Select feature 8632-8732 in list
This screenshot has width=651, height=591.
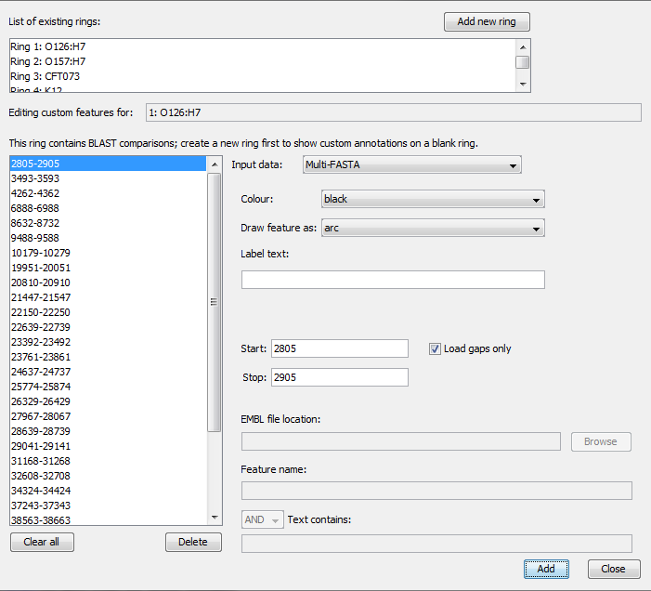tap(108, 223)
